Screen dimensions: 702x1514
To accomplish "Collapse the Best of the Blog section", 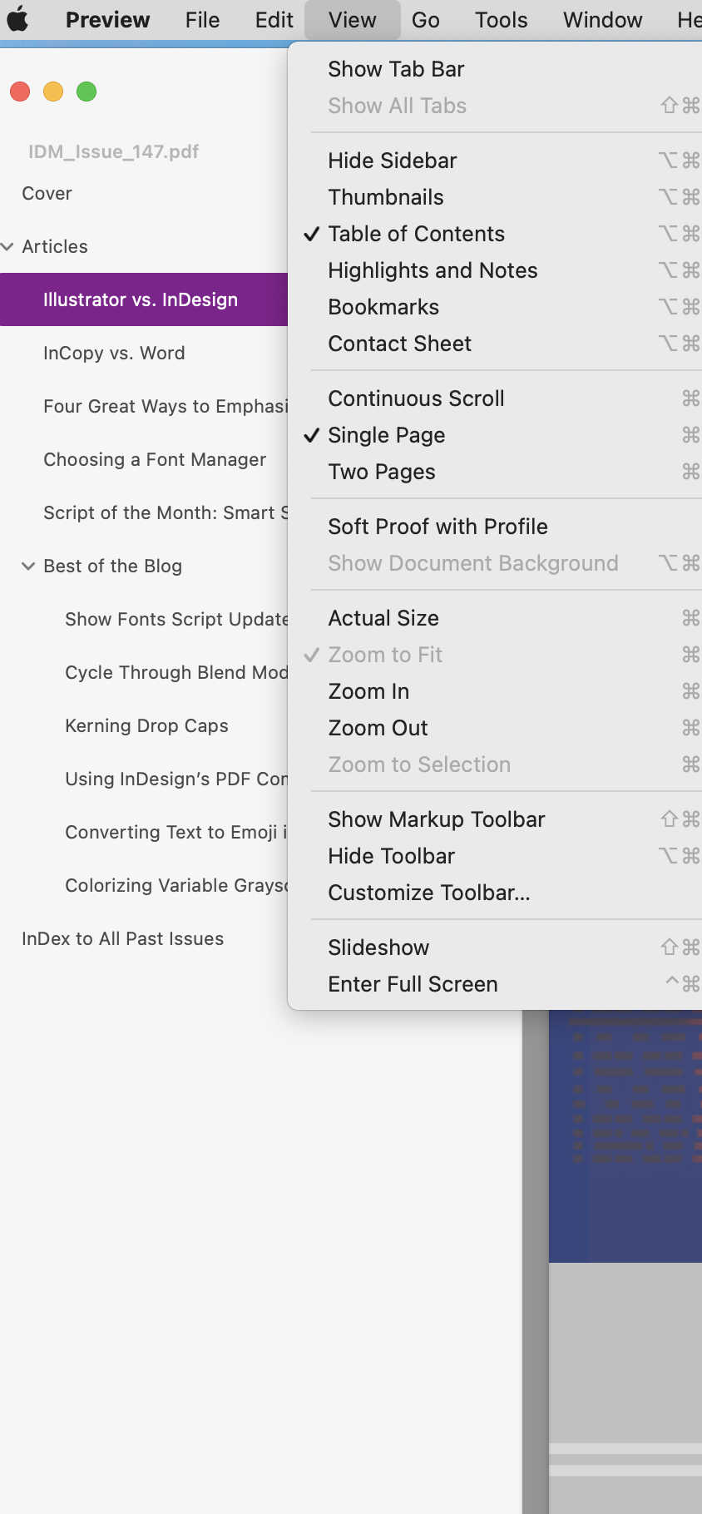I will coord(27,566).
